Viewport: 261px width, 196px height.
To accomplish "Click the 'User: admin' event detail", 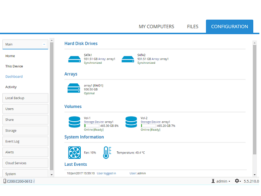I will [x=138, y=173].
